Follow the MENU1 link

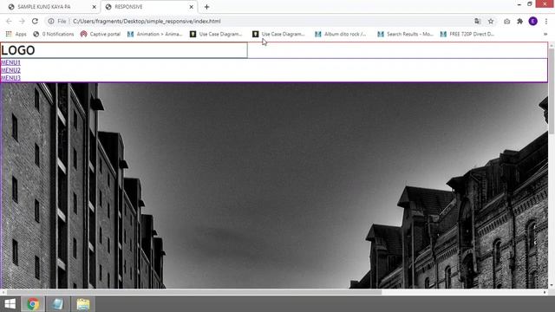[x=10, y=62]
